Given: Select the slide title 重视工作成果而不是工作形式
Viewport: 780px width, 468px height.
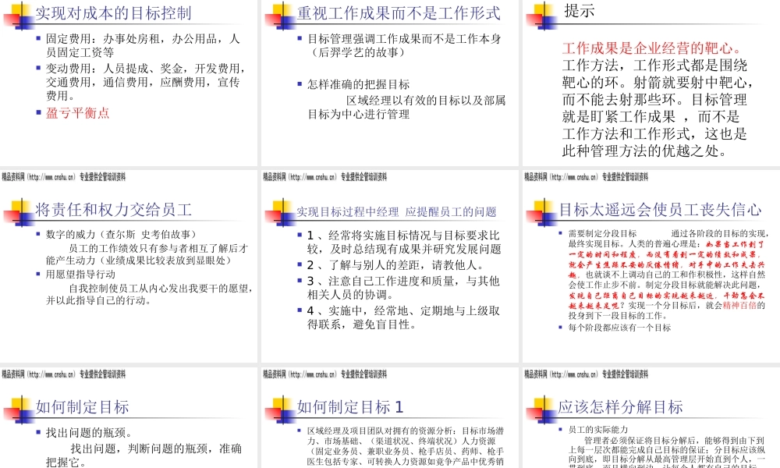Looking at the screenshot, I should coord(399,13).
